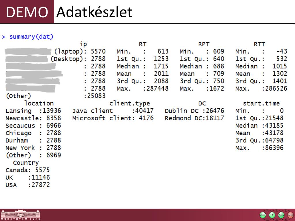Image resolution: width=295 pixels, height=221 pixels.
Task: Click the start.time column header
Action: [261, 103]
